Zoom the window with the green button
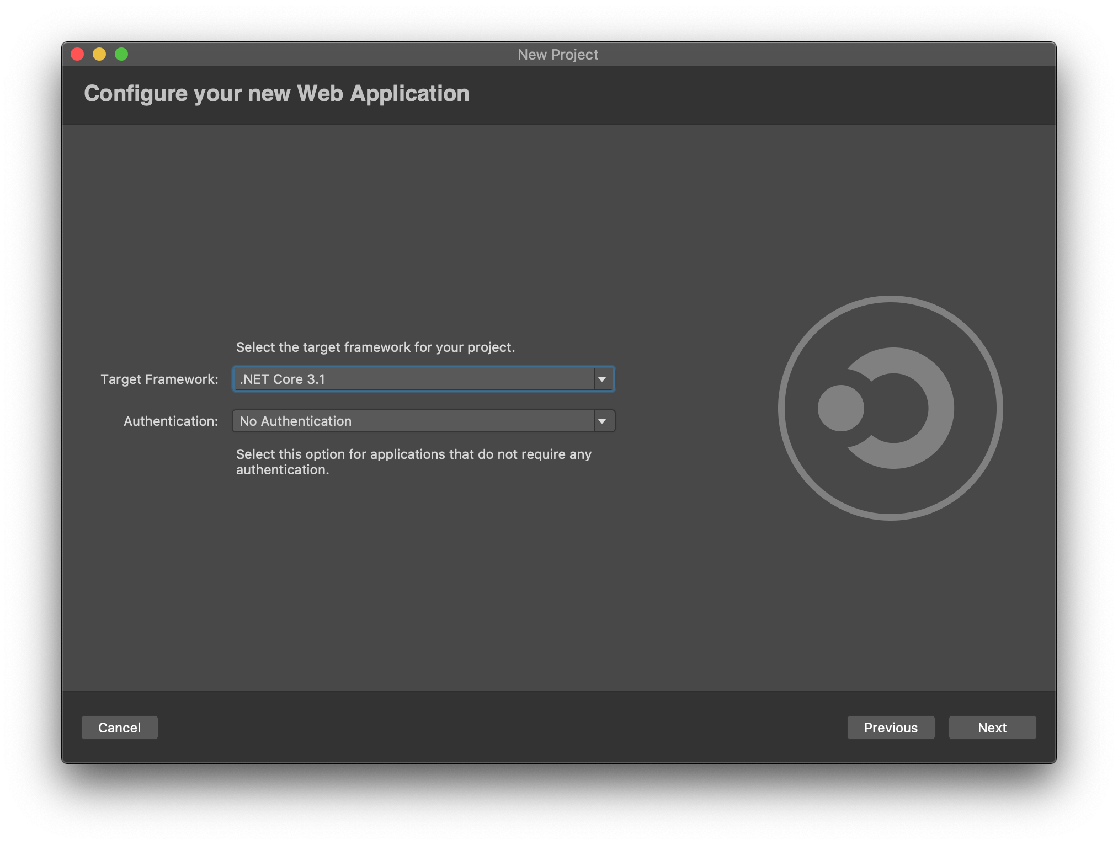1118x845 pixels. click(121, 54)
